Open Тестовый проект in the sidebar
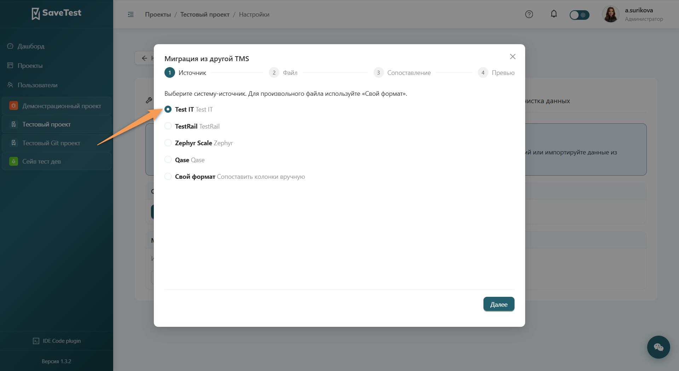The height and width of the screenshot is (371, 679). point(57,124)
